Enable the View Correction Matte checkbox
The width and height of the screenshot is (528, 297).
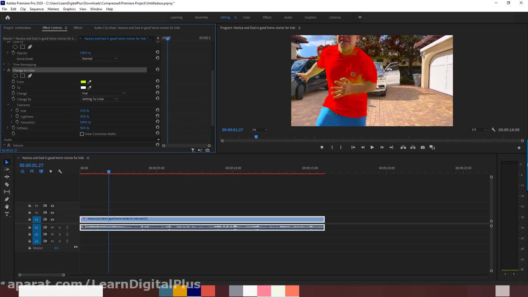pyautogui.click(x=82, y=134)
